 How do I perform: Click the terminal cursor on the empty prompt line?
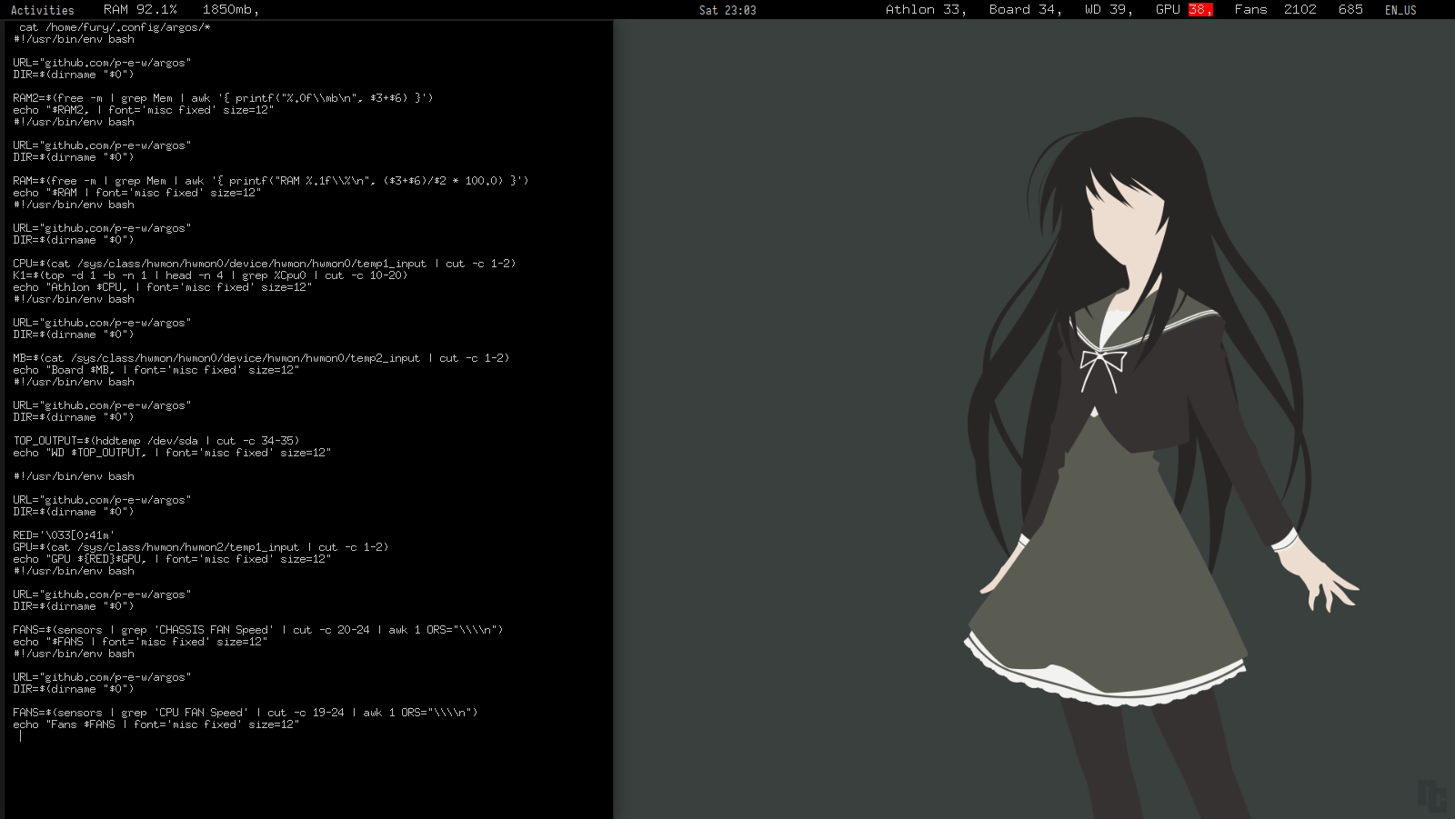click(20, 736)
